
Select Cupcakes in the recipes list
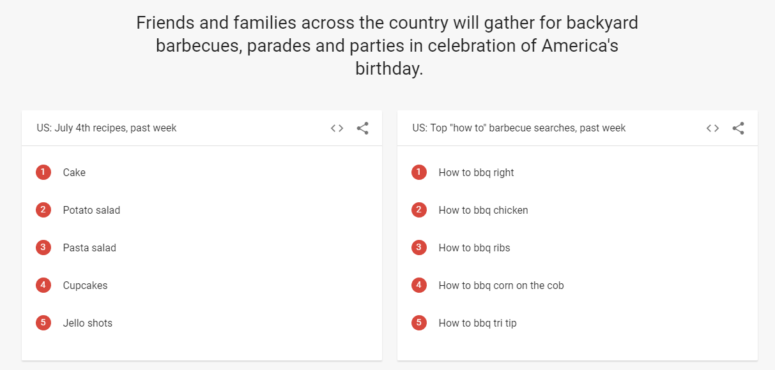(85, 286)
